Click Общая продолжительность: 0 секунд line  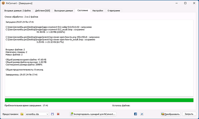24,70
